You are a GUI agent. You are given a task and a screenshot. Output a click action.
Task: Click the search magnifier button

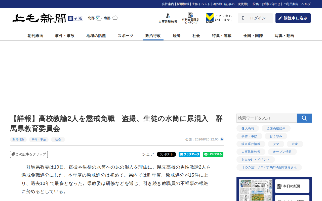pos(304,118)
